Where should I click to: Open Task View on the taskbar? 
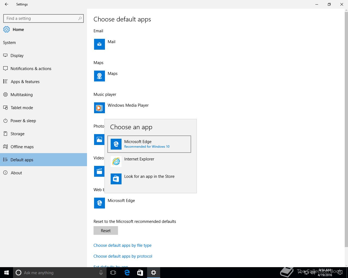tap(113, 273)
